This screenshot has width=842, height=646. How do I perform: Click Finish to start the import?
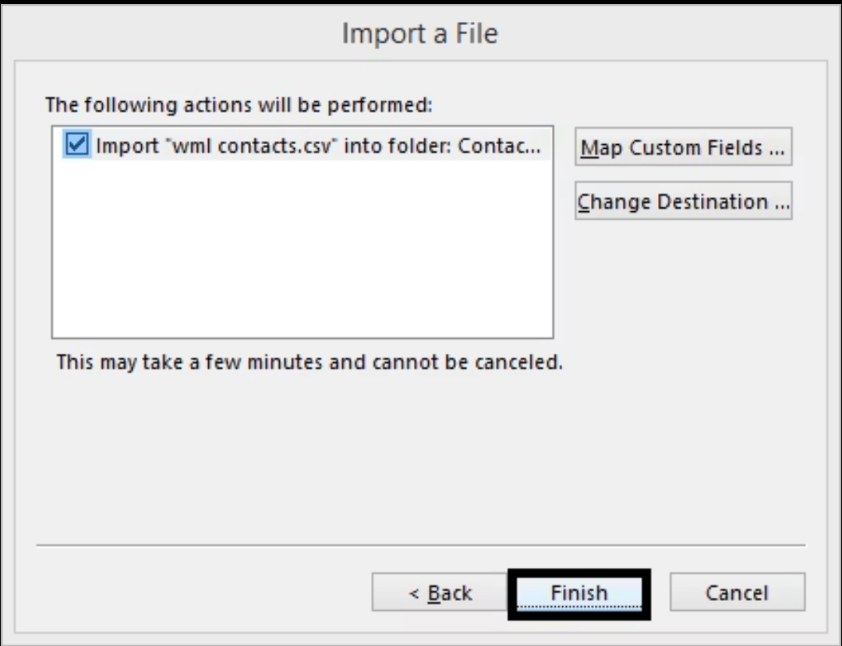[x=578, y=593]
